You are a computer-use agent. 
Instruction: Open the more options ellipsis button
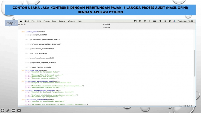coord(14,110)
